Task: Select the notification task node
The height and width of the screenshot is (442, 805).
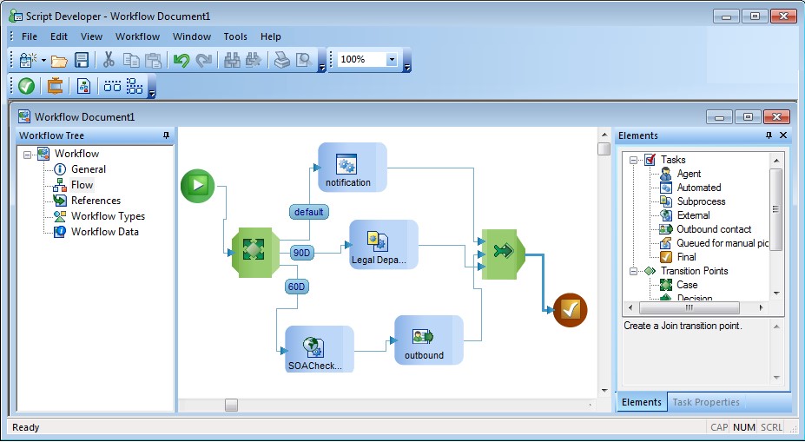Action: [x=352, y=168]
